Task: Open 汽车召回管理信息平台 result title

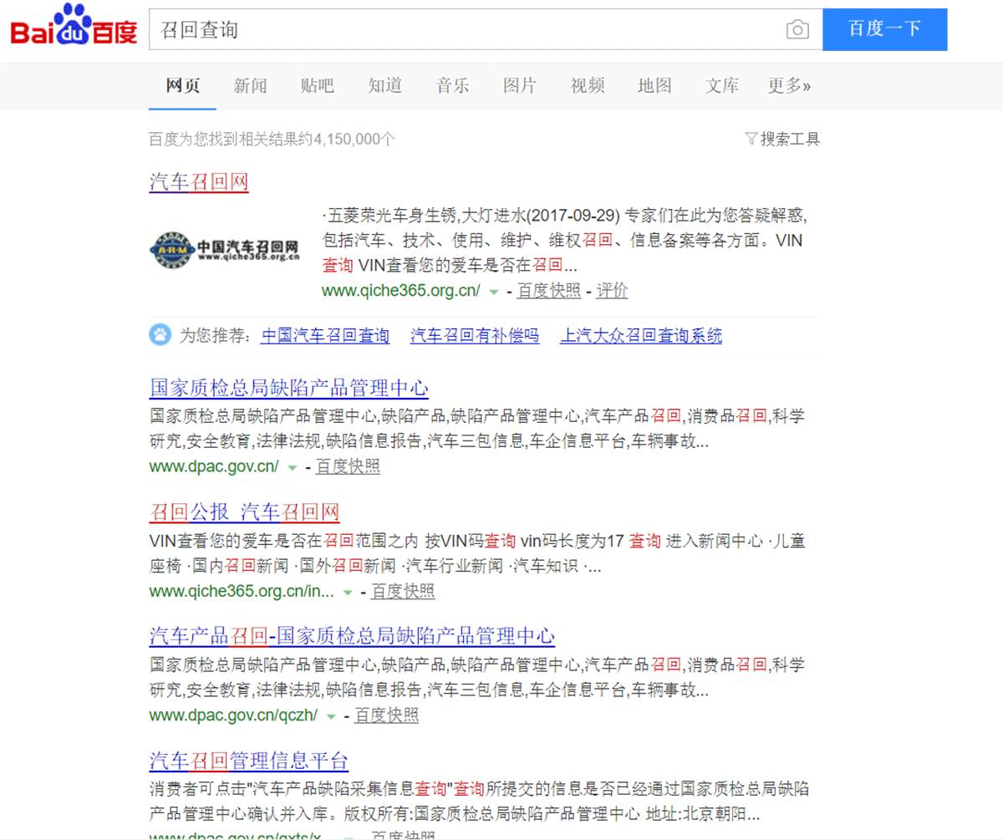Action: coord(249,761)
